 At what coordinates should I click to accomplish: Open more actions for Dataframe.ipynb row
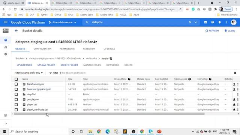238,84
